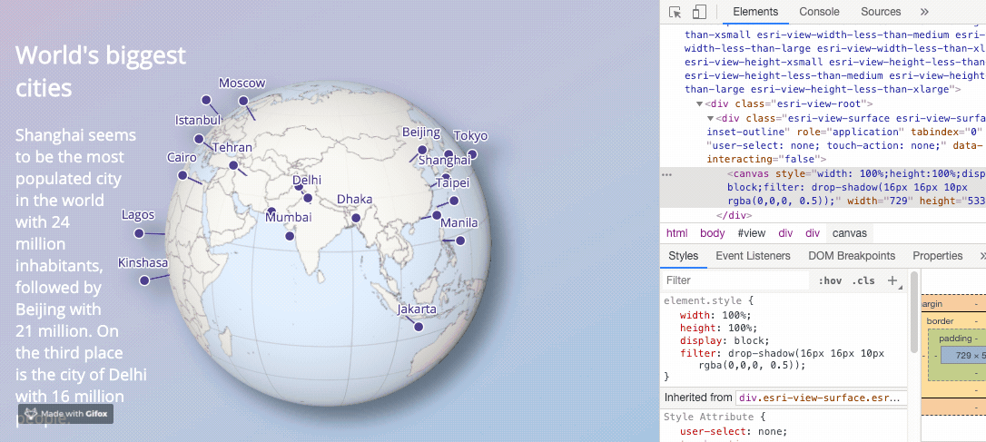Image resolution: width=986 pixels, height=442 pixels.
Task: Select canvas in the breadcrumb
Action: tap(850, 233)
